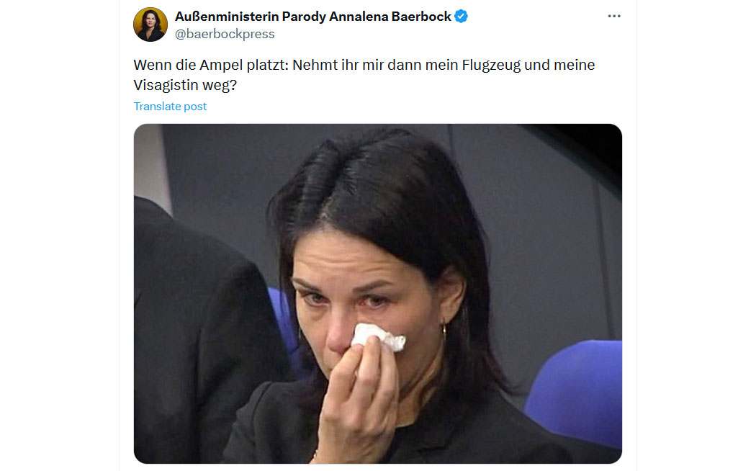This screenshot has width=756, height=471.
Task: Click the word "Parody" in the account name
Action: pyautogui.click(x=304, y=17)
